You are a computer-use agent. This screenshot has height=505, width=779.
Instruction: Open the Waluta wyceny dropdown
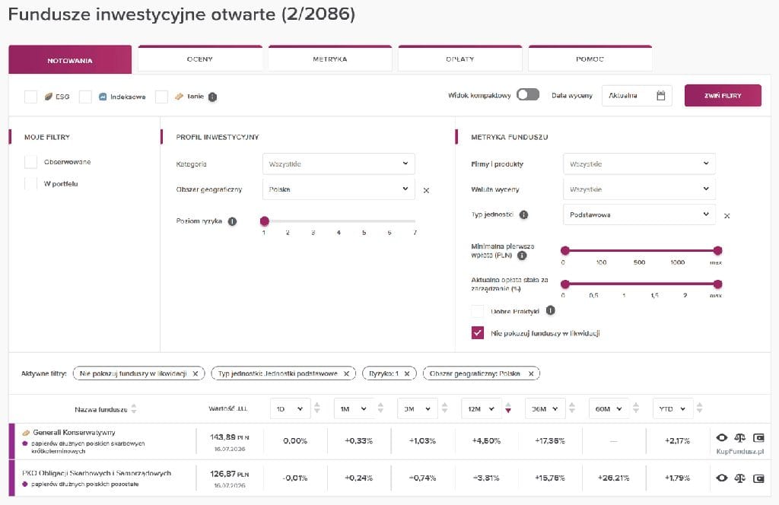(639, 189)
